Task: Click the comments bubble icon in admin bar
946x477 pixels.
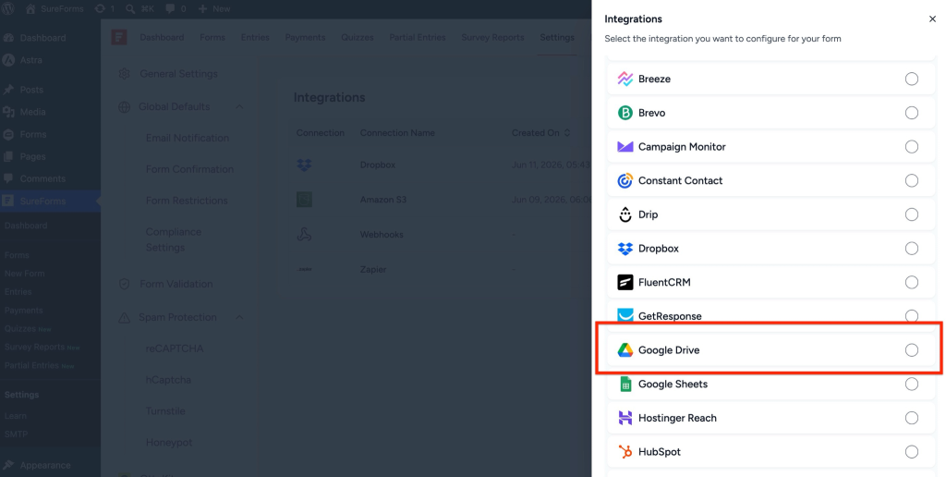Action: (x=170, y=9)
